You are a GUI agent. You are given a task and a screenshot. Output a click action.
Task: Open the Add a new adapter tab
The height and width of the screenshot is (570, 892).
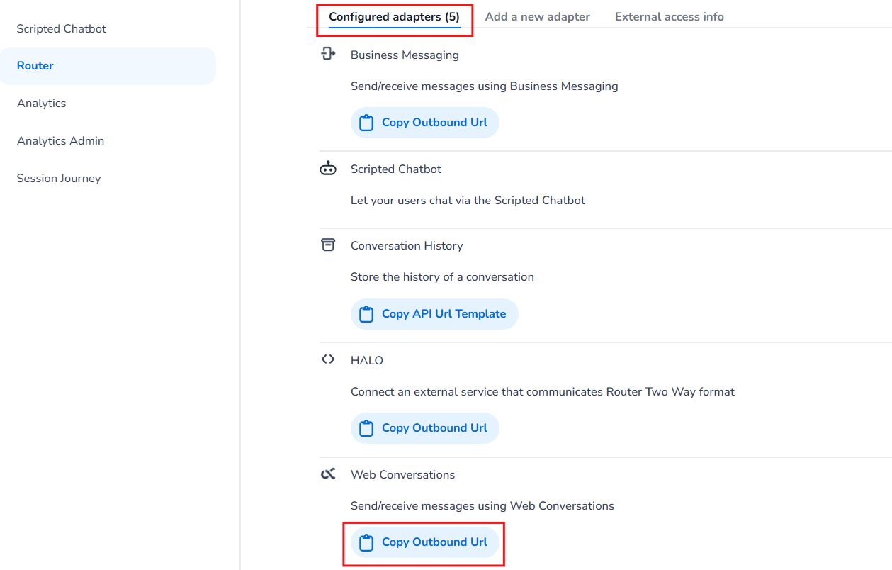click(x=537, y=16)
